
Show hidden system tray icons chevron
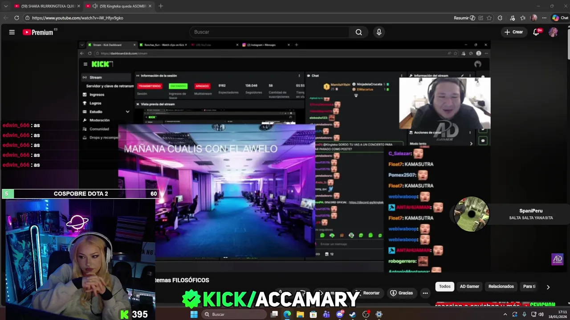(505, 314)
